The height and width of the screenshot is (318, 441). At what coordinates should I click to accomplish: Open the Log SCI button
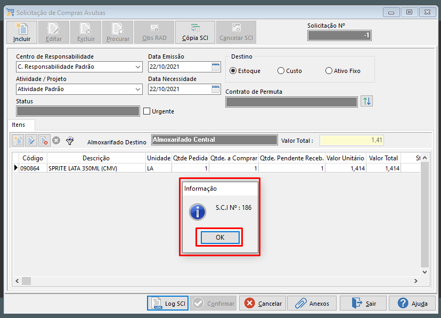(x=168, y=303)
